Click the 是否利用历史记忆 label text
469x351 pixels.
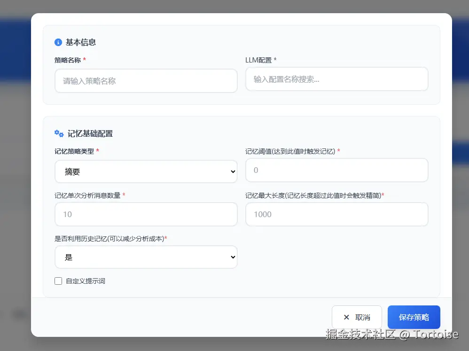[x=109, y=239]
